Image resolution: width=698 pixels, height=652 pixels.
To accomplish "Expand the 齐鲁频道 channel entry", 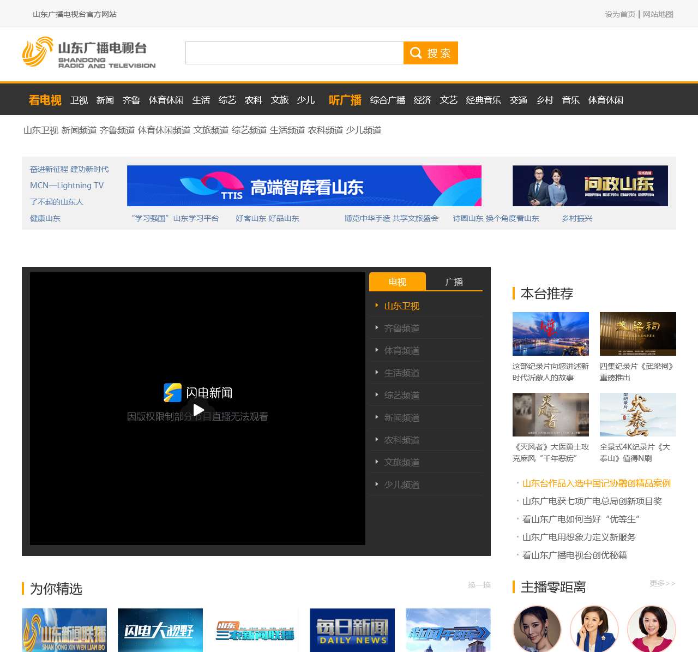I will (x=402, y=328).
